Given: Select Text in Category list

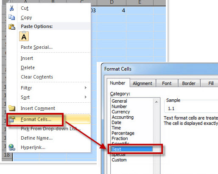Looking at the screenshot, I should tap(132, 149).
